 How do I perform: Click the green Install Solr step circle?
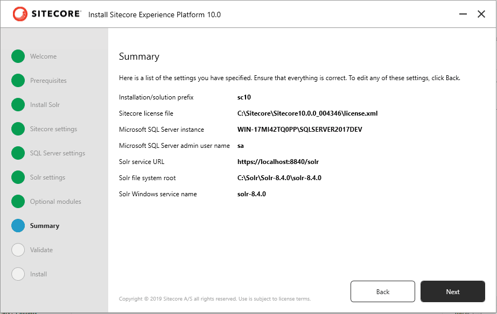tap(18, 105)
